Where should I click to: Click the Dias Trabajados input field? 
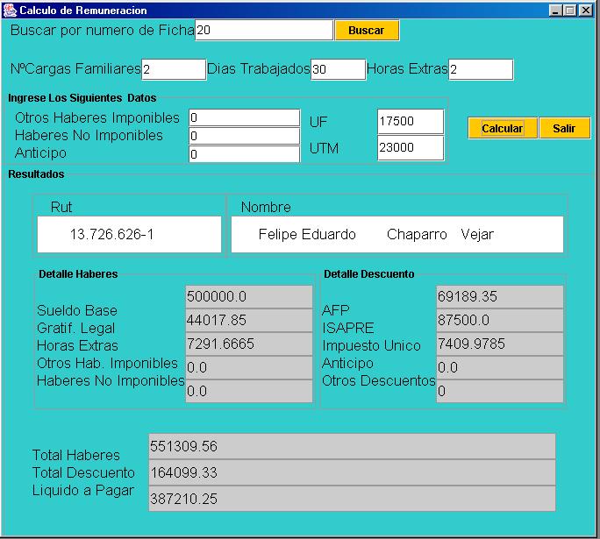338,69
